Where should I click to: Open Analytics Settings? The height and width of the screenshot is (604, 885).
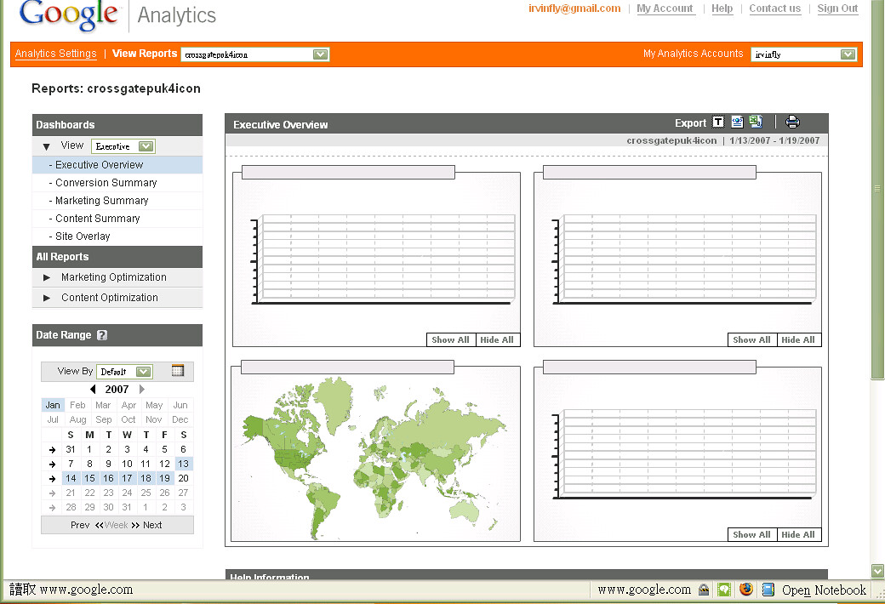click(x=55, y=54)
